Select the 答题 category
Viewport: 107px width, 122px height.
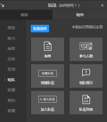11,111
